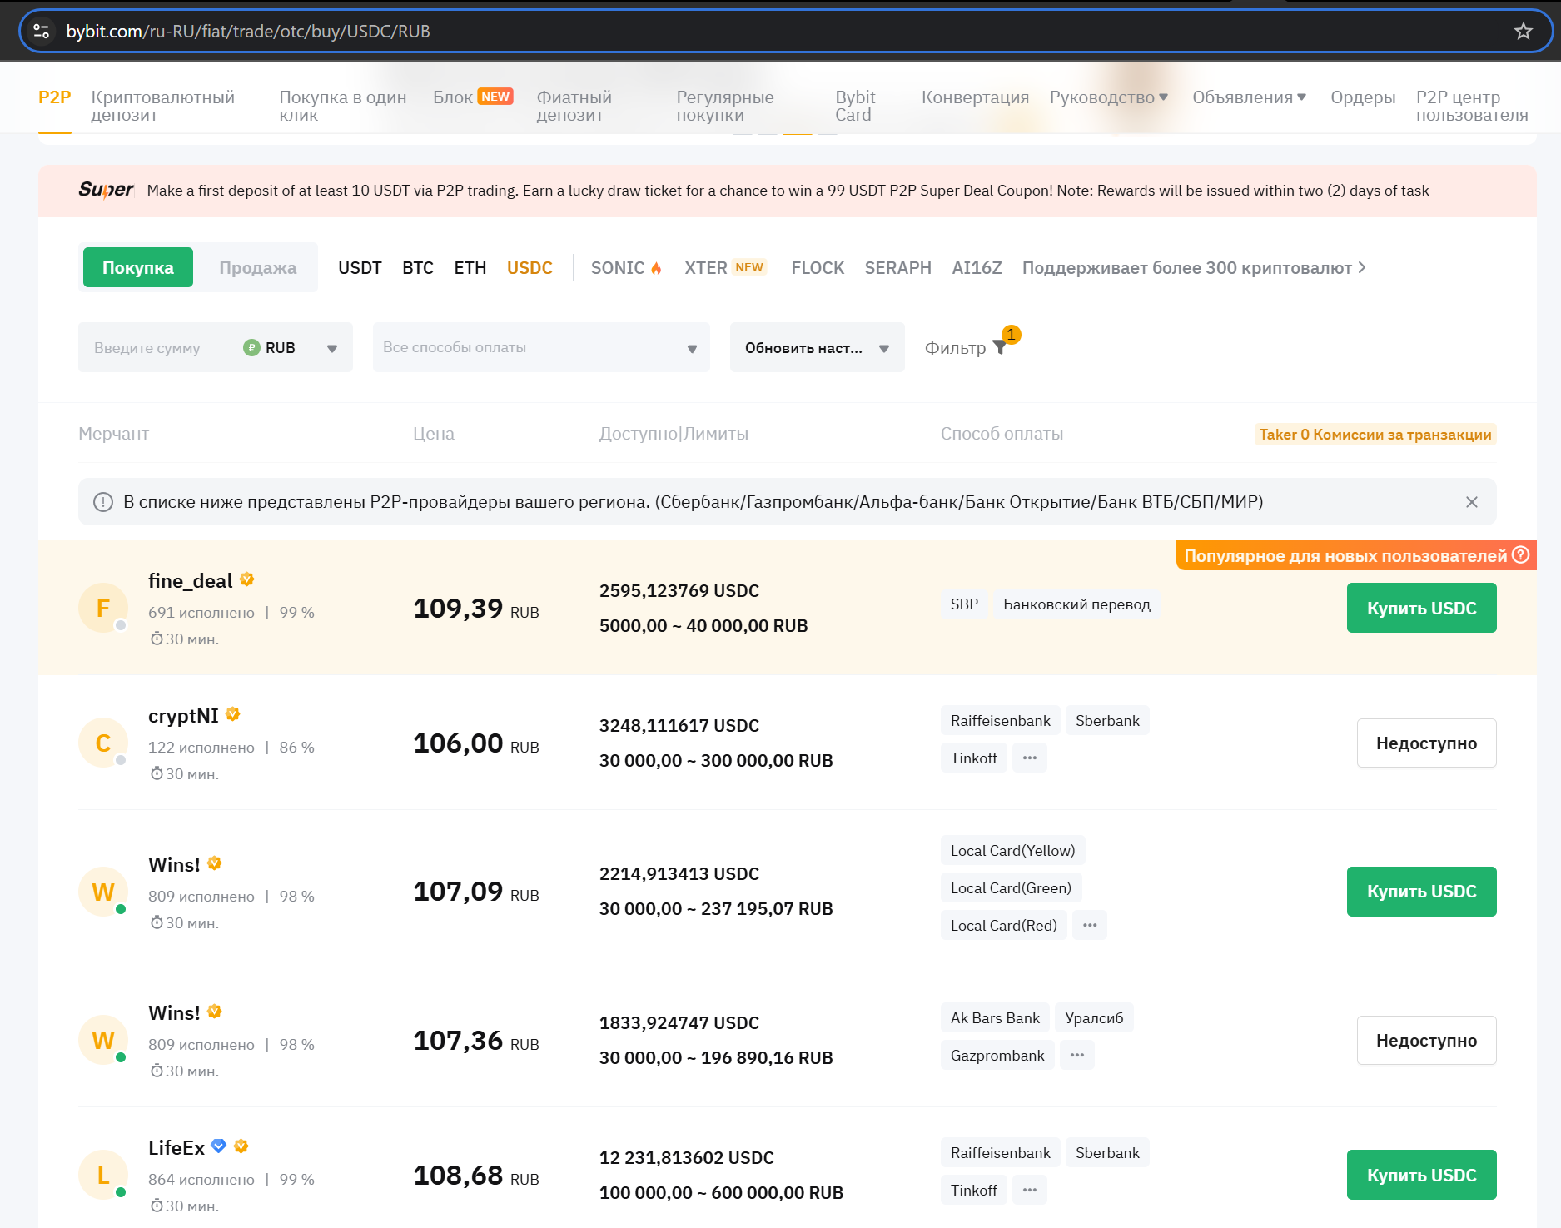Click fine_deal's verified badge icon

pos(247,579)
